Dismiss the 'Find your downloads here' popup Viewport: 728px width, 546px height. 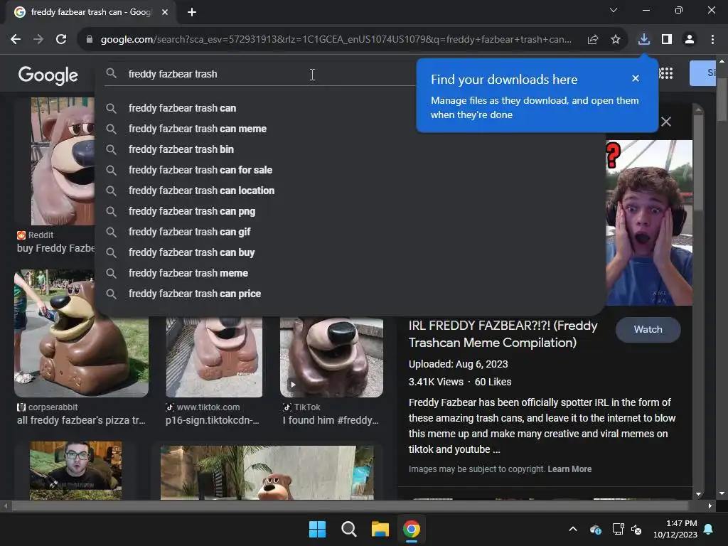point(636,78)
